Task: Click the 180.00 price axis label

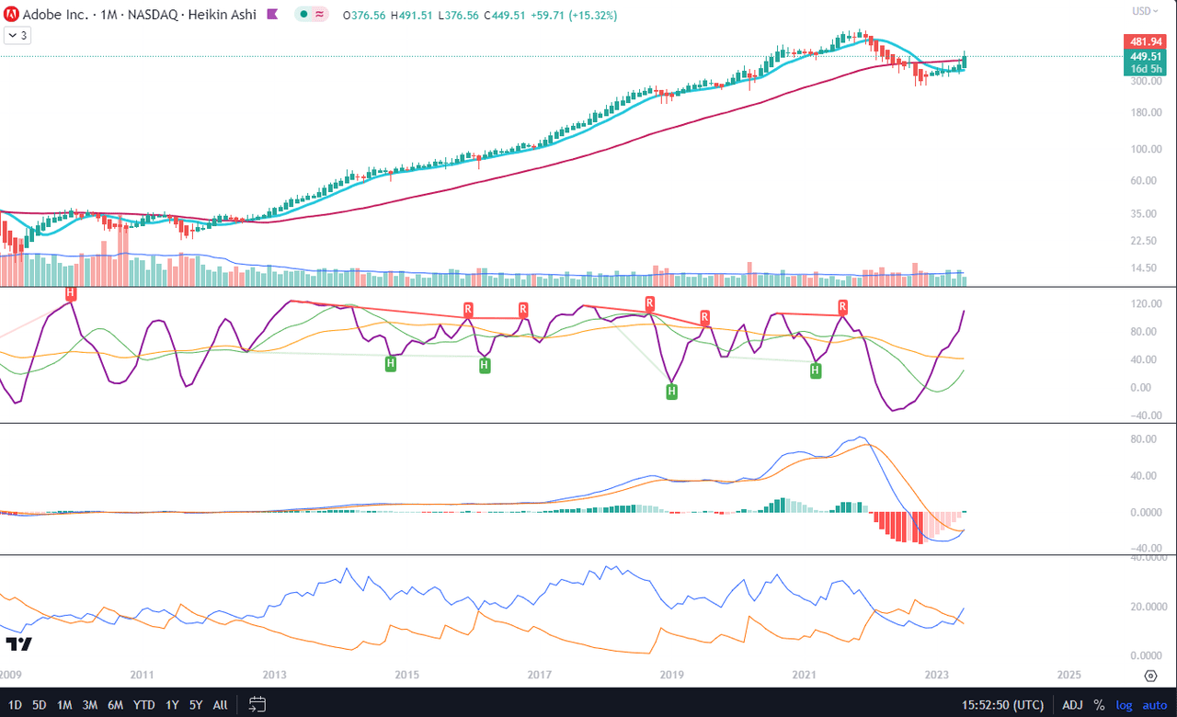Action: point(1145,112)
